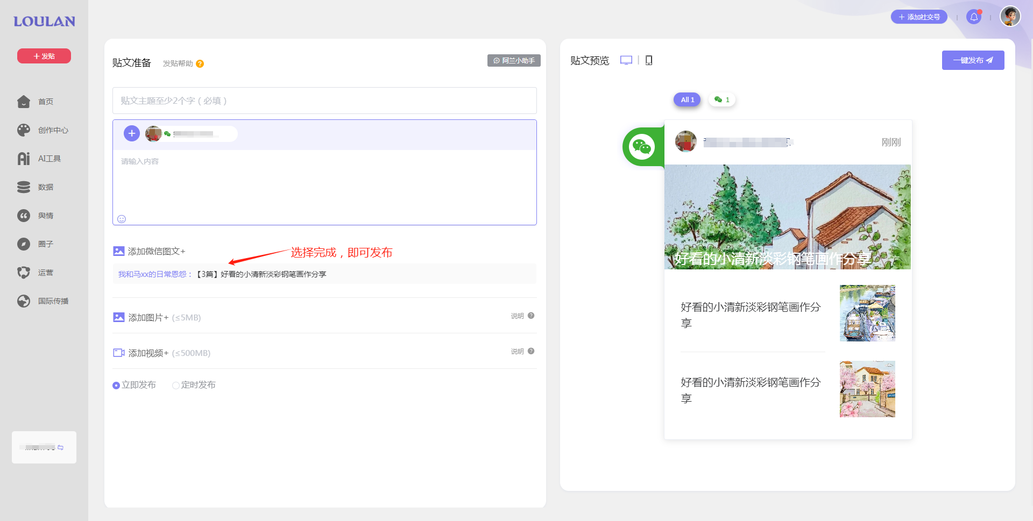Open notifications bell icon
The height and width of the screenshot is (521, 1033).
coord(974,17)
